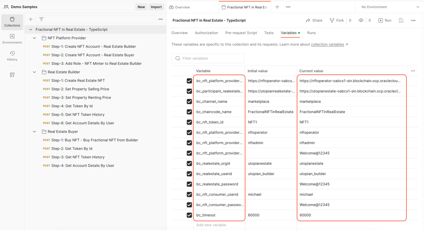Click the plus icon to add new tab
The image size is (424, 231).
pyautogui.click(x=277, y=7)
